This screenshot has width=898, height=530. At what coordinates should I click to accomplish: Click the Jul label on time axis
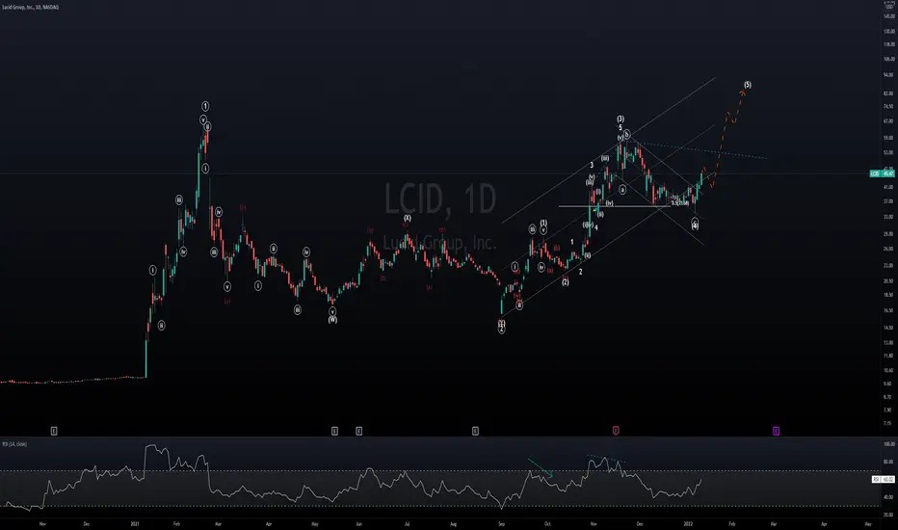[408, 523]
